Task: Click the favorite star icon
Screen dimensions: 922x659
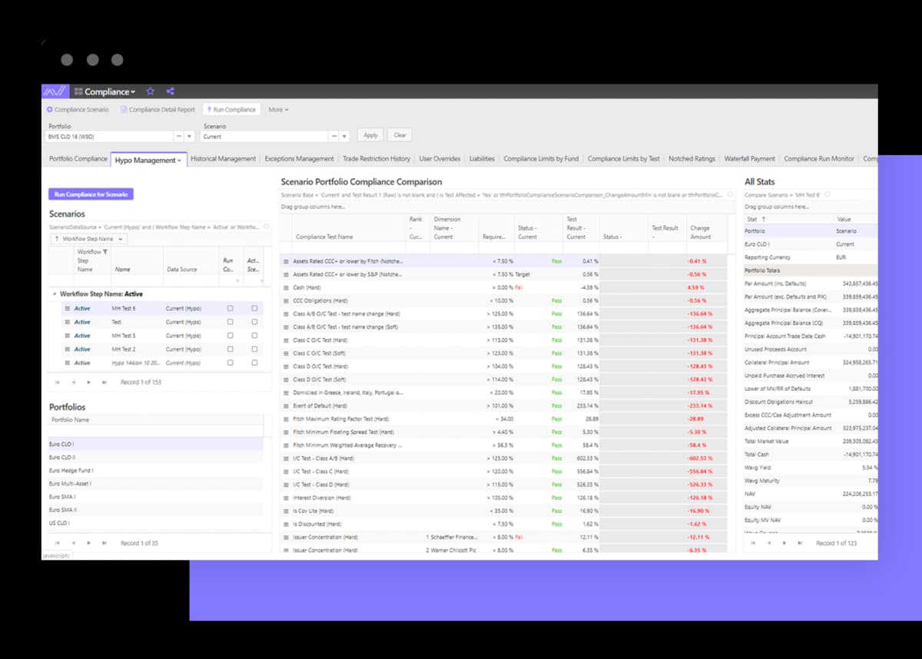Action: tap(151, 91)
